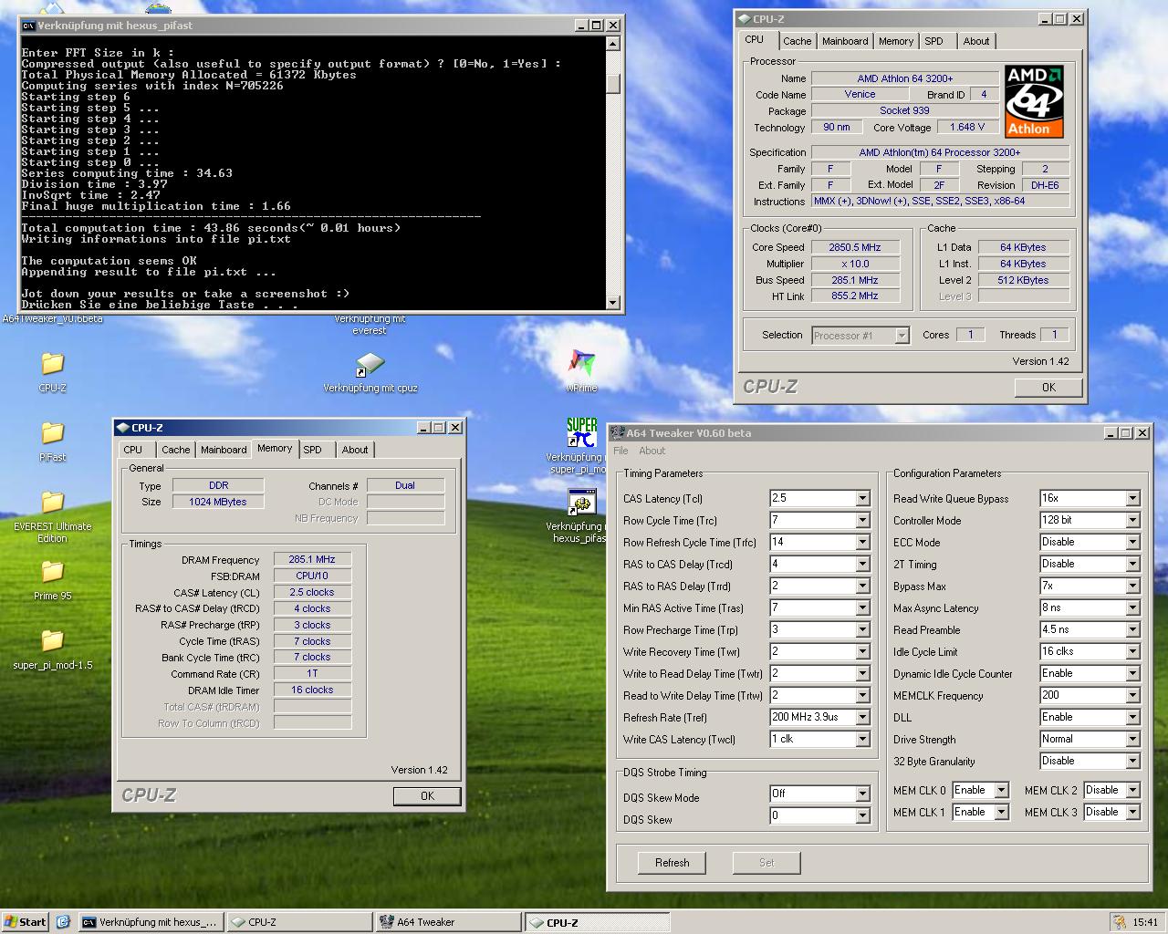Click DRAM Frequency 285.1 MHz value
1168x934 pixels.
click(x=312, y=559)
